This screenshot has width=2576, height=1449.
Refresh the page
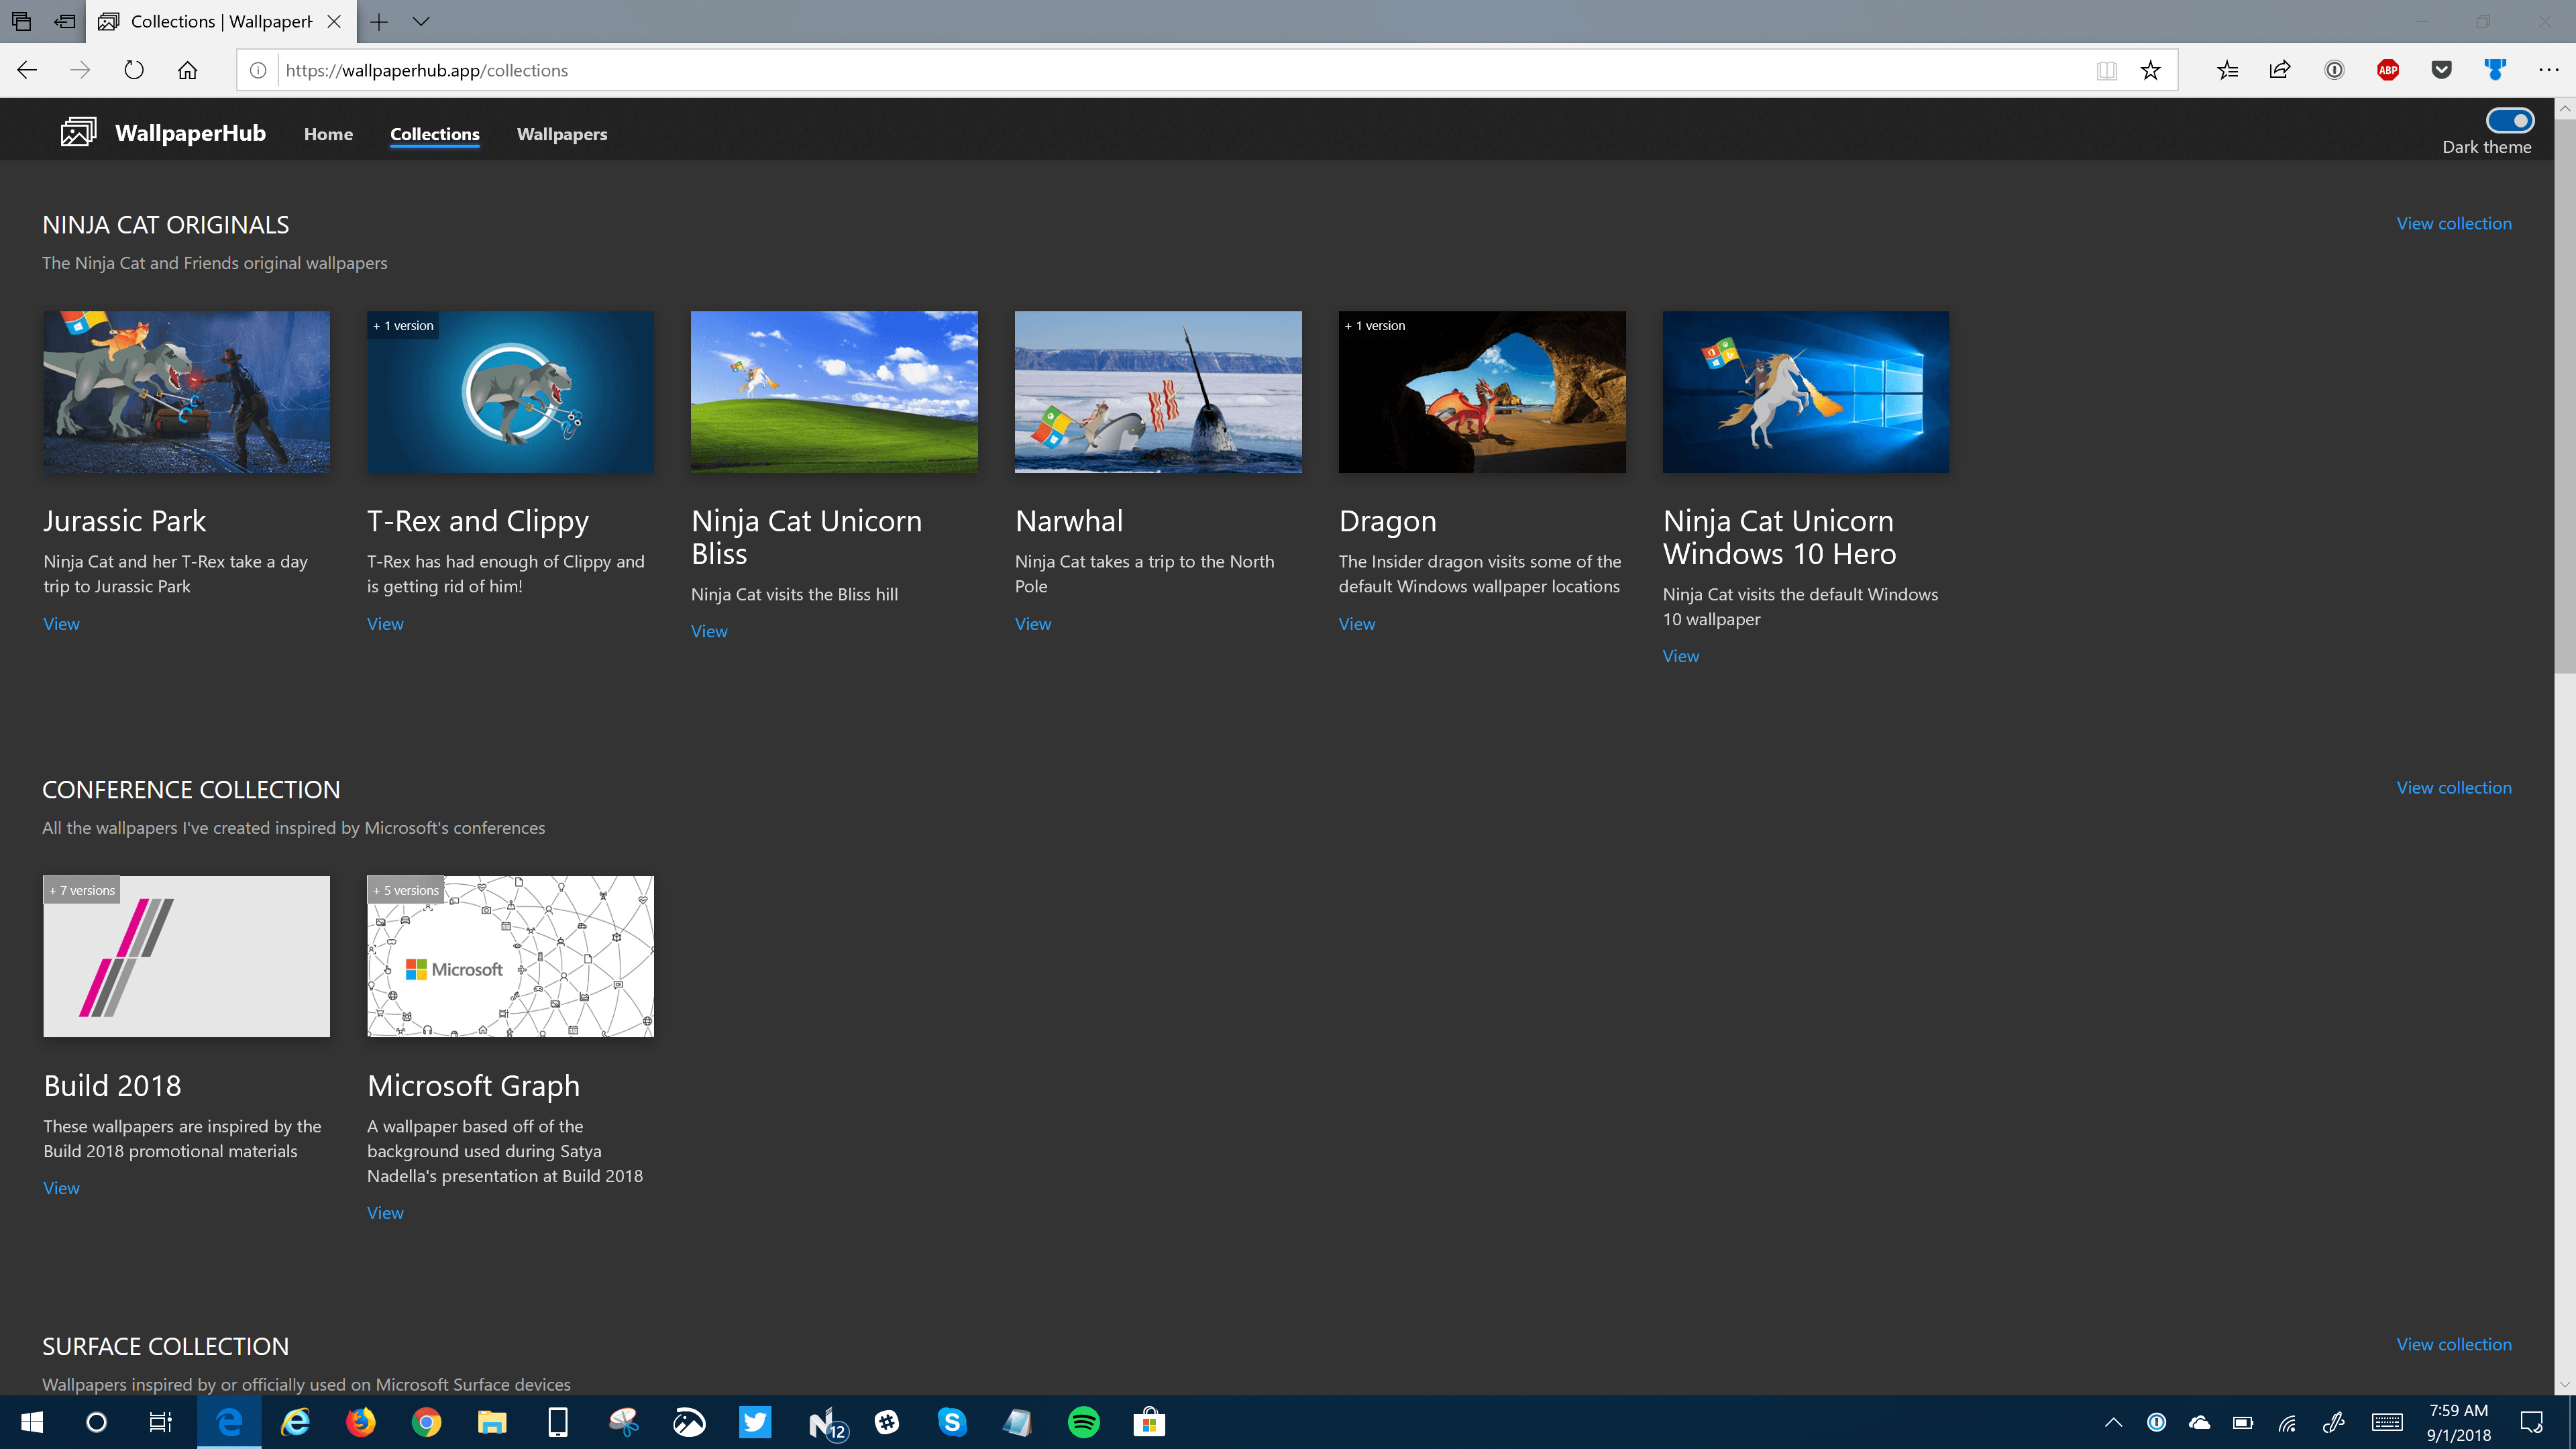134,70
